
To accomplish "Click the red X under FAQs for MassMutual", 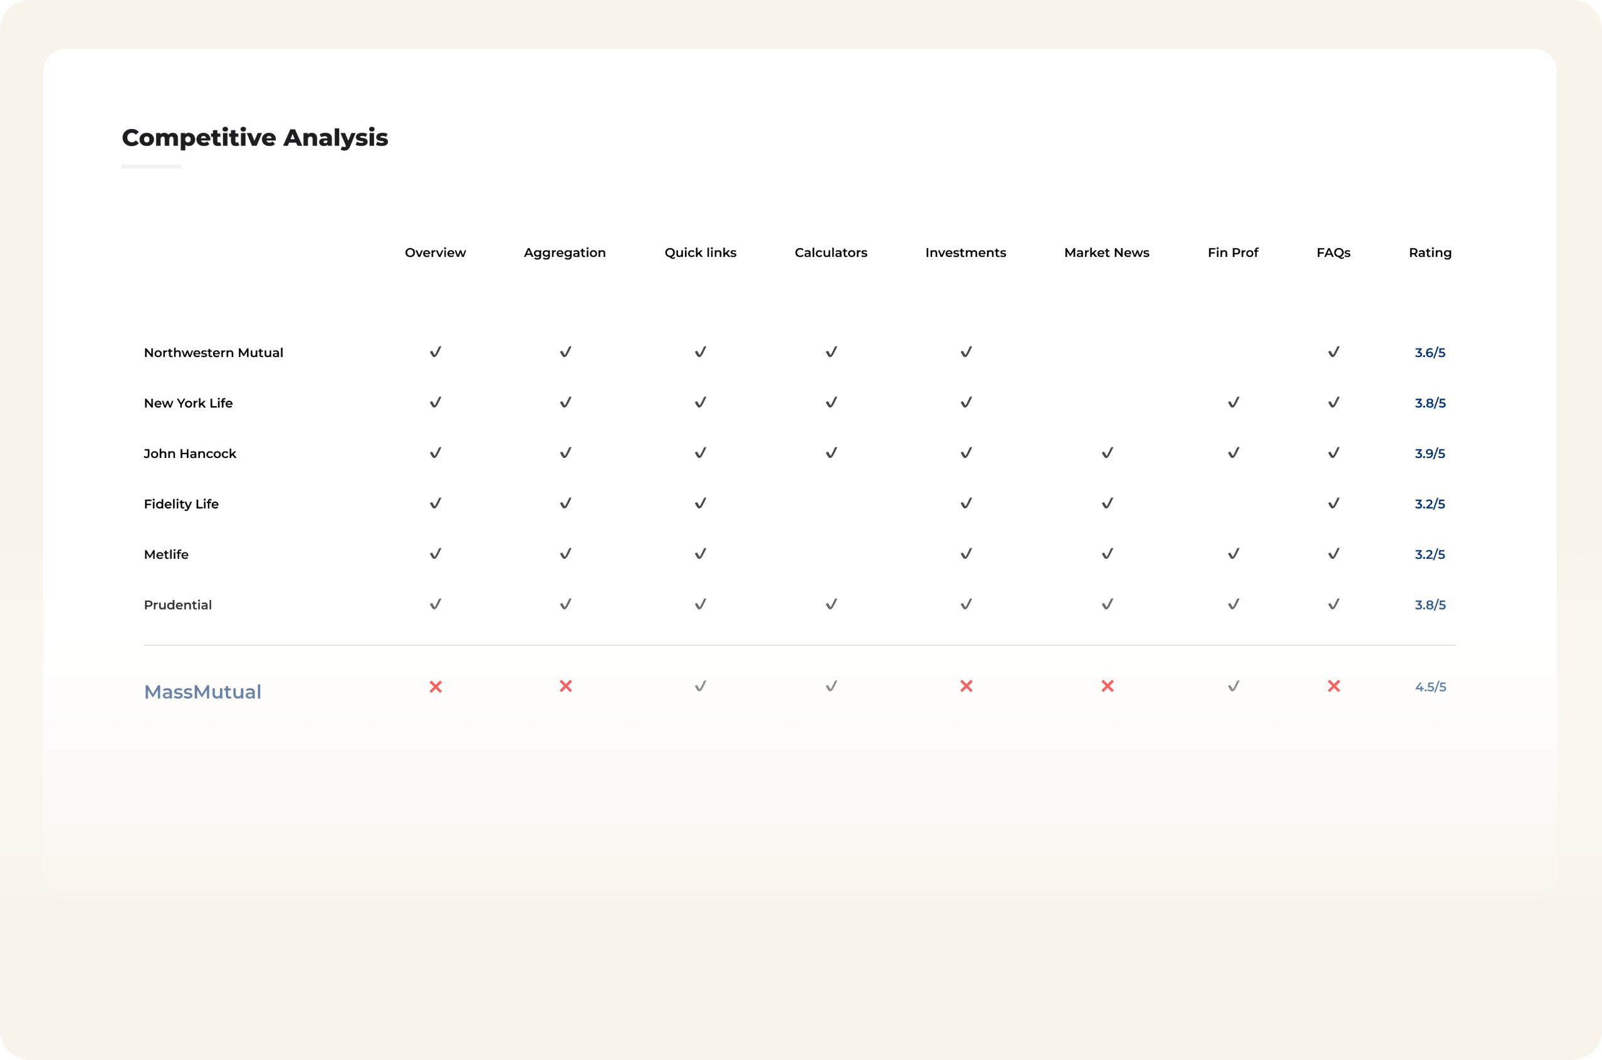I will (1333, 686).
